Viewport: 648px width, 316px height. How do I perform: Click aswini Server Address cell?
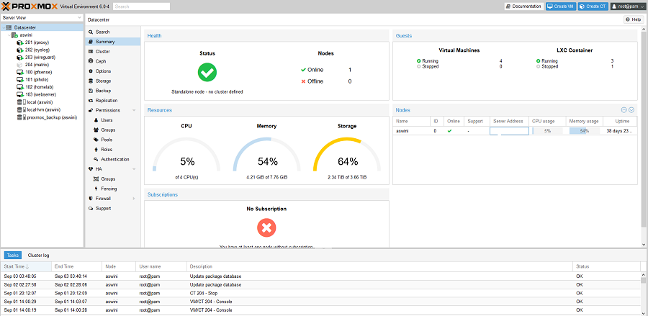pyautogui.click(x=509, y=131)
